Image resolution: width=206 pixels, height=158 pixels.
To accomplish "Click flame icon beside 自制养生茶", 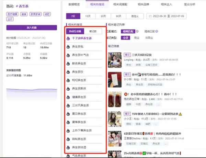I will (x=68, y=139).
